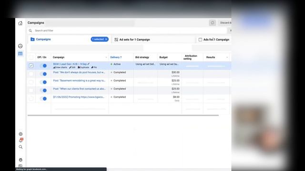Click Edit under BGW campaign

[72, 67]
